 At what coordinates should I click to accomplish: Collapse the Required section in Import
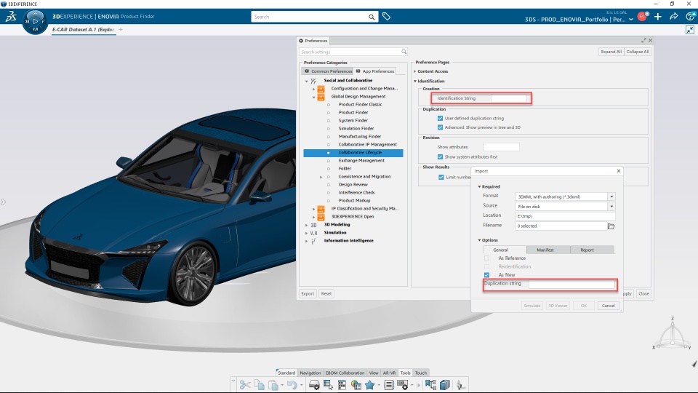click(x=479, y=187)
